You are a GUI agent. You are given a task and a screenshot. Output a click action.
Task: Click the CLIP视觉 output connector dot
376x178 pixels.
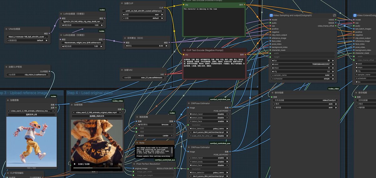(x=50, y=71)
